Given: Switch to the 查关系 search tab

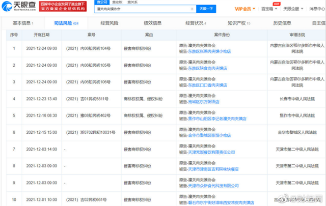Looking at the screenshot, I should click(x=132, y=2).
